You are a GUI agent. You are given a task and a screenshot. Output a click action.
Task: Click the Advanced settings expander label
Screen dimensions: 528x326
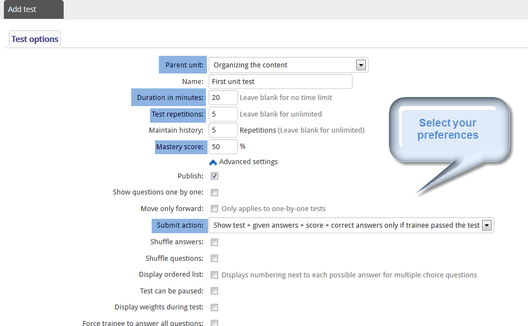(x=249, y=162)
